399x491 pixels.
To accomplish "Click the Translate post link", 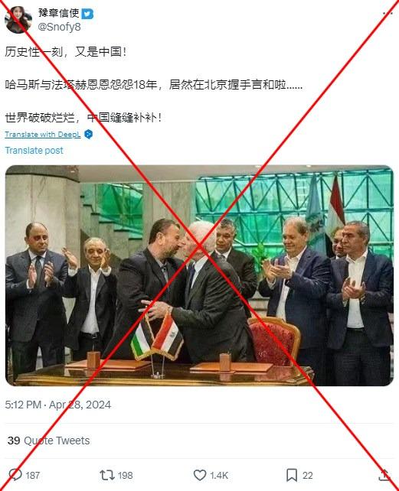I will point(34,151).
